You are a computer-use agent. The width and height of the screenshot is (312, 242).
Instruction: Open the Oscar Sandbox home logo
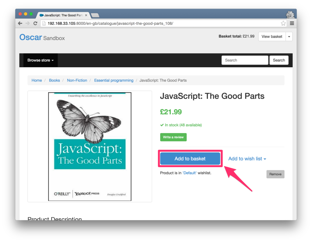click(x=42, y=37)
